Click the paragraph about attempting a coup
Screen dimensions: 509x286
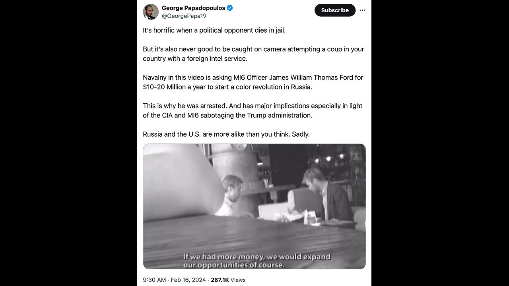(x=253, y=54)
